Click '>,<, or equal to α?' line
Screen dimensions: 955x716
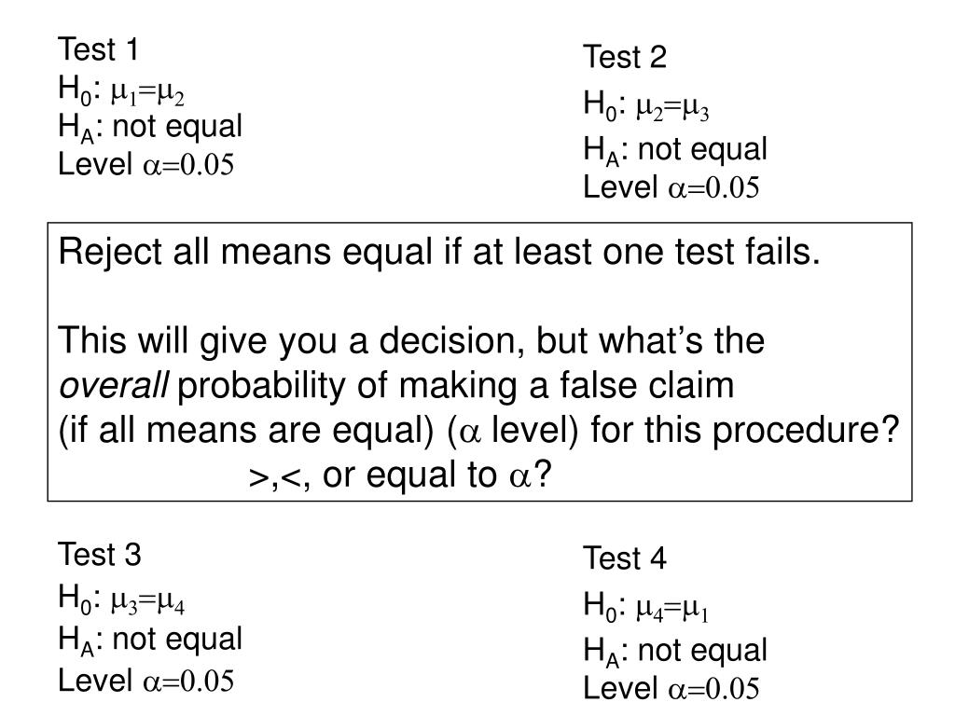click(x=400, y=475)
